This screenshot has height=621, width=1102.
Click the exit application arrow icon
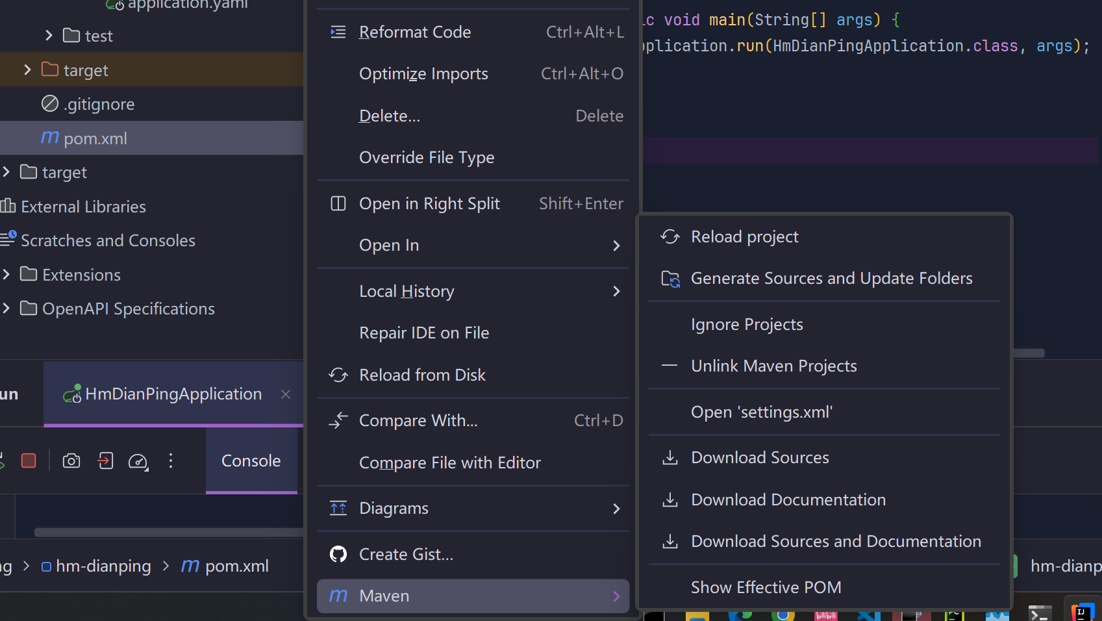105,461
